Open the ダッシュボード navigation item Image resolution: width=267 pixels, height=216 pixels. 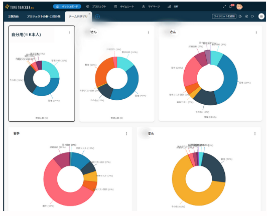point(67,7)
